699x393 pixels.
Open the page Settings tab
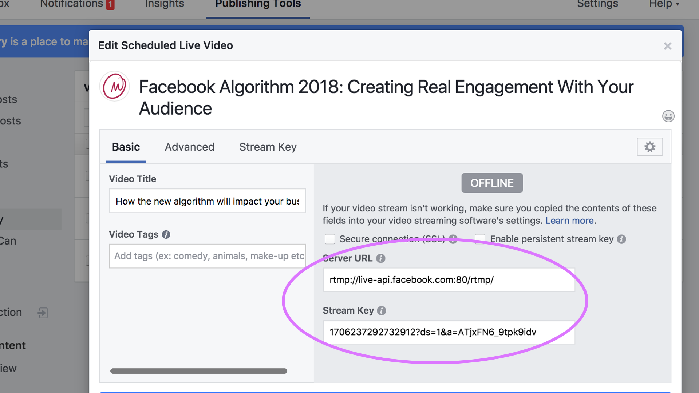pyautogui.click(x=597, y=4)
